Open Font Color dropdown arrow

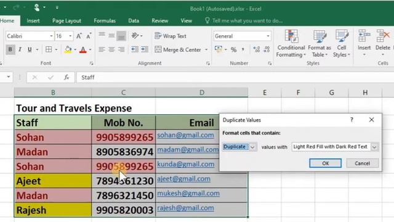tap(90, 49)
